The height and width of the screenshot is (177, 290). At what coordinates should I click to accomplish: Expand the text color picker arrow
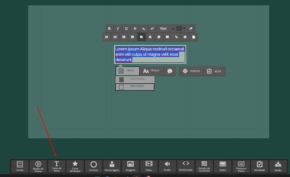pos(184,29)
